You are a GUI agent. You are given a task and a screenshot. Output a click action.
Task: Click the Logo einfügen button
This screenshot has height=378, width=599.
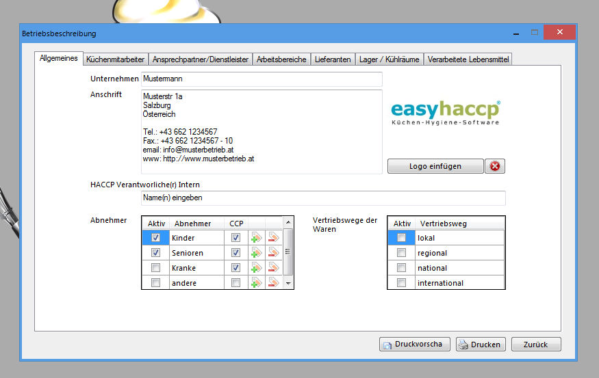pyautogui.click(x=435, y=166)
